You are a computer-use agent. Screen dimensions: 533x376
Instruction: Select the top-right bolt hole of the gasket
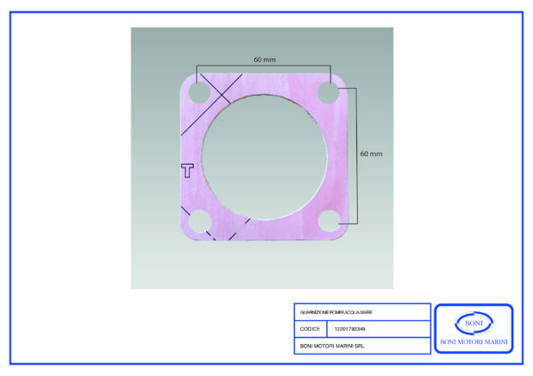(330, 92)
